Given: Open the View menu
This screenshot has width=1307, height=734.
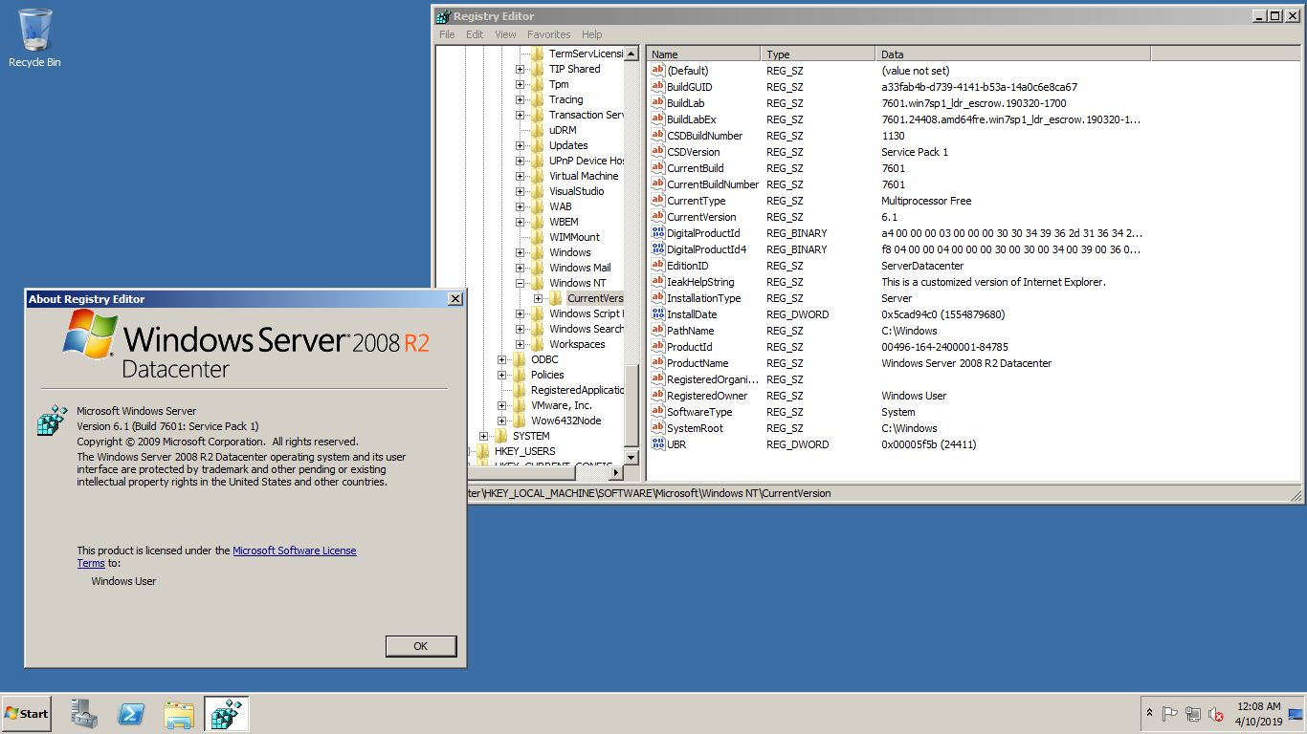Looking at the screenshot, I should coord(505,34).
